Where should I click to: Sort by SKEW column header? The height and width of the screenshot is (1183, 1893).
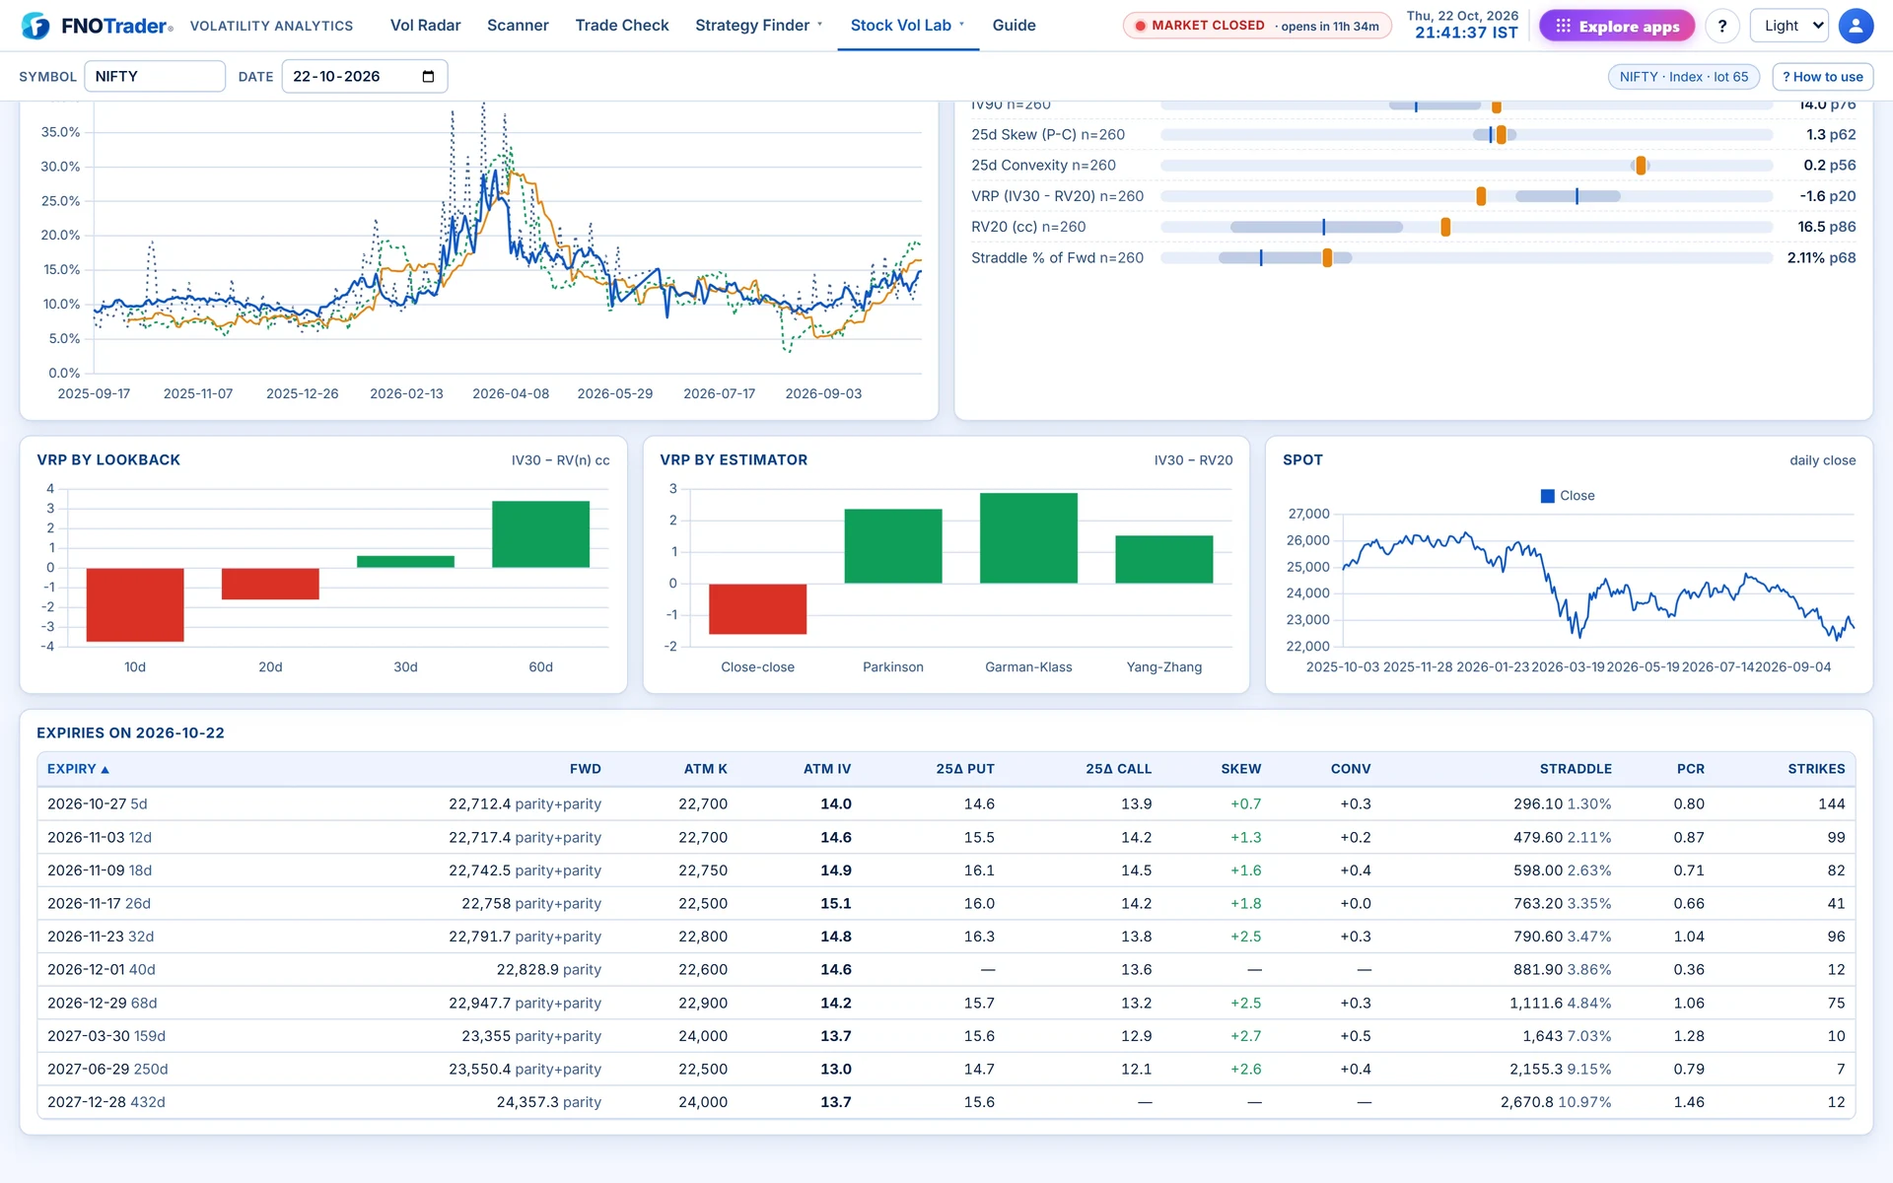pos(1240,769)
